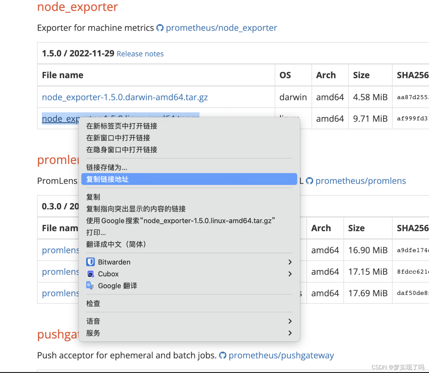Viewport: 429px width, 373px height.
Task: Choose 检查 to inspect element
Action: point(189,303)
